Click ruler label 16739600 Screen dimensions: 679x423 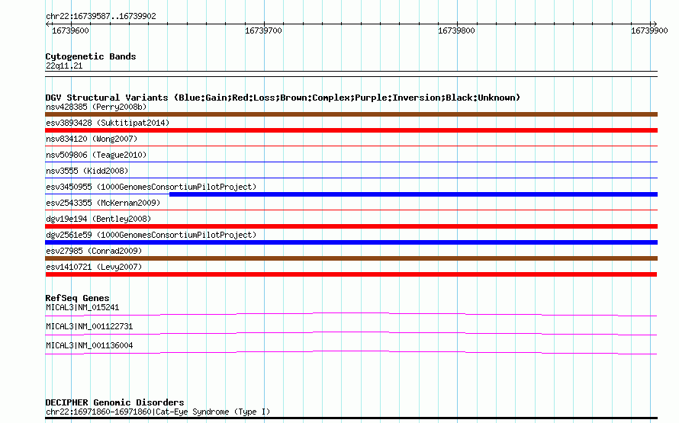point(70,30)
